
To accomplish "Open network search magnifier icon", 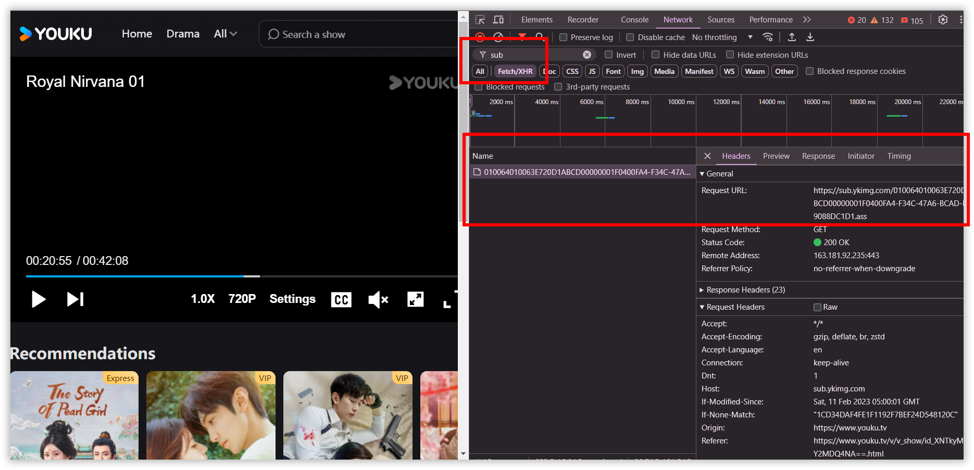I will 540,36.
